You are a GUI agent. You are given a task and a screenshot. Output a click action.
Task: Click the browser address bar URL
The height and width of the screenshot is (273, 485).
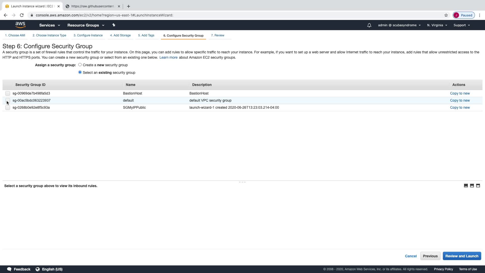coord(104,15)
